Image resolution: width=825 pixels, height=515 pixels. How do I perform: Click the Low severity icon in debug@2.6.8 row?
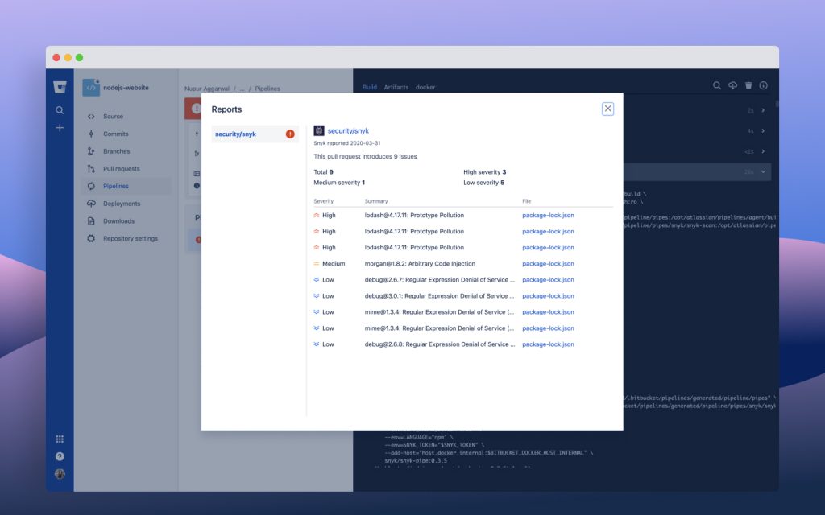316,344
